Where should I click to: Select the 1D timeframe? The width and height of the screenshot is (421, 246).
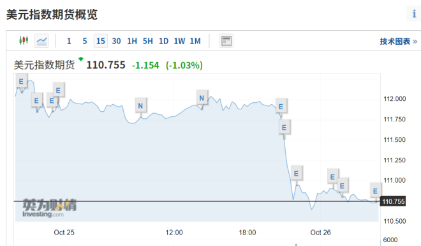[163, 41]
